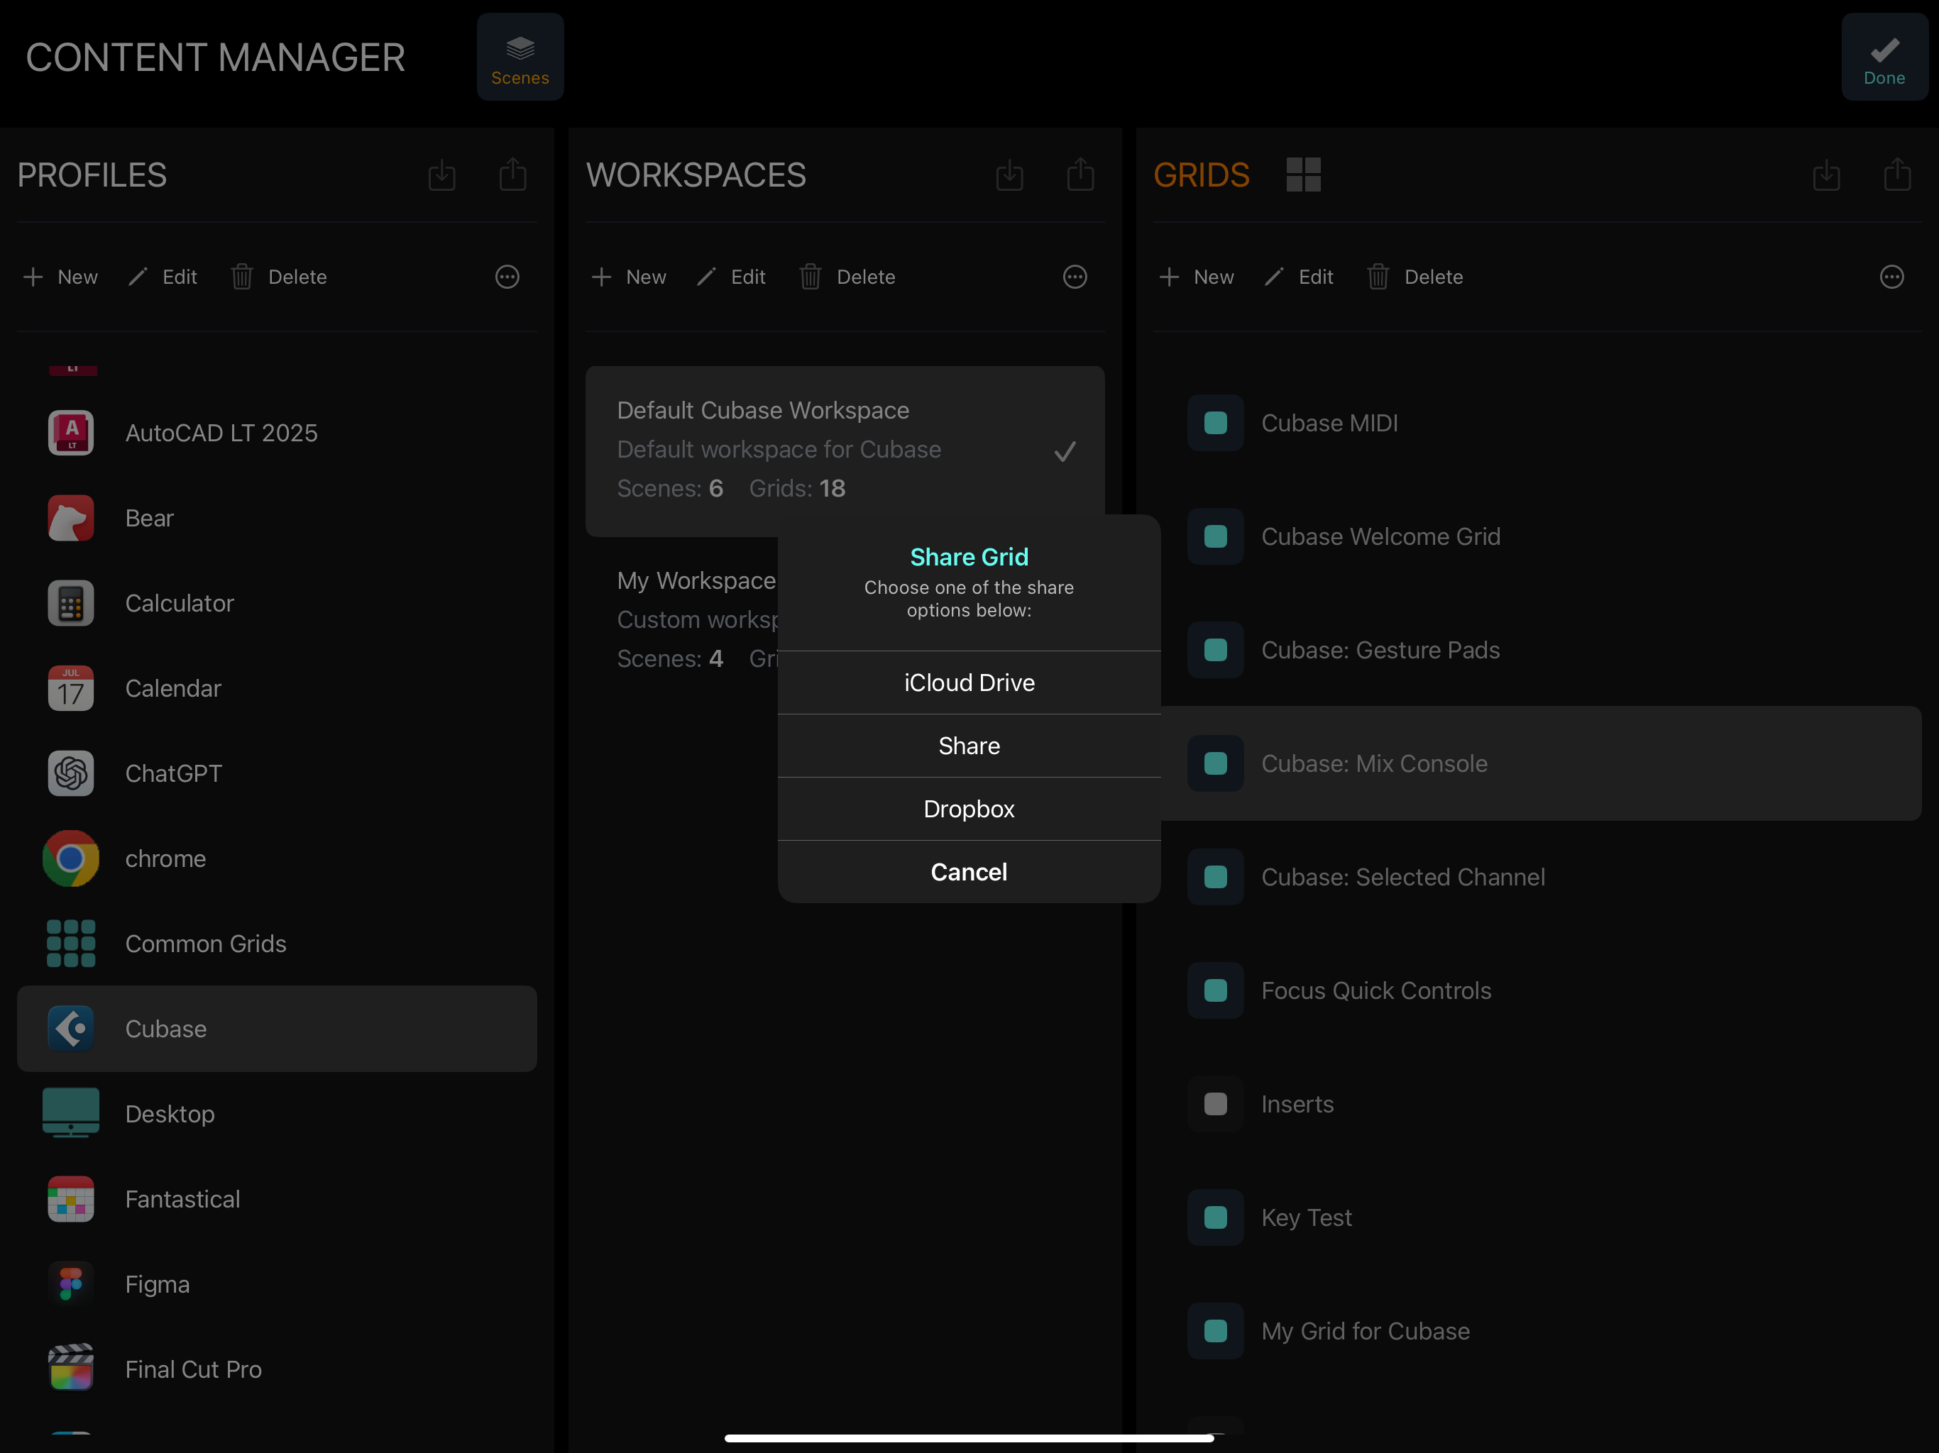1939x1453 pixels.
Task: Click the Cubase MIDI teal color swatch
Action: (x=1215, y=424)
